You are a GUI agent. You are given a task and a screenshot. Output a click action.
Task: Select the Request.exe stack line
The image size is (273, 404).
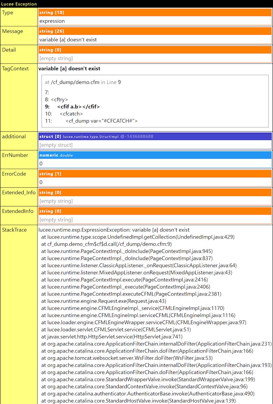click(104, 301)
